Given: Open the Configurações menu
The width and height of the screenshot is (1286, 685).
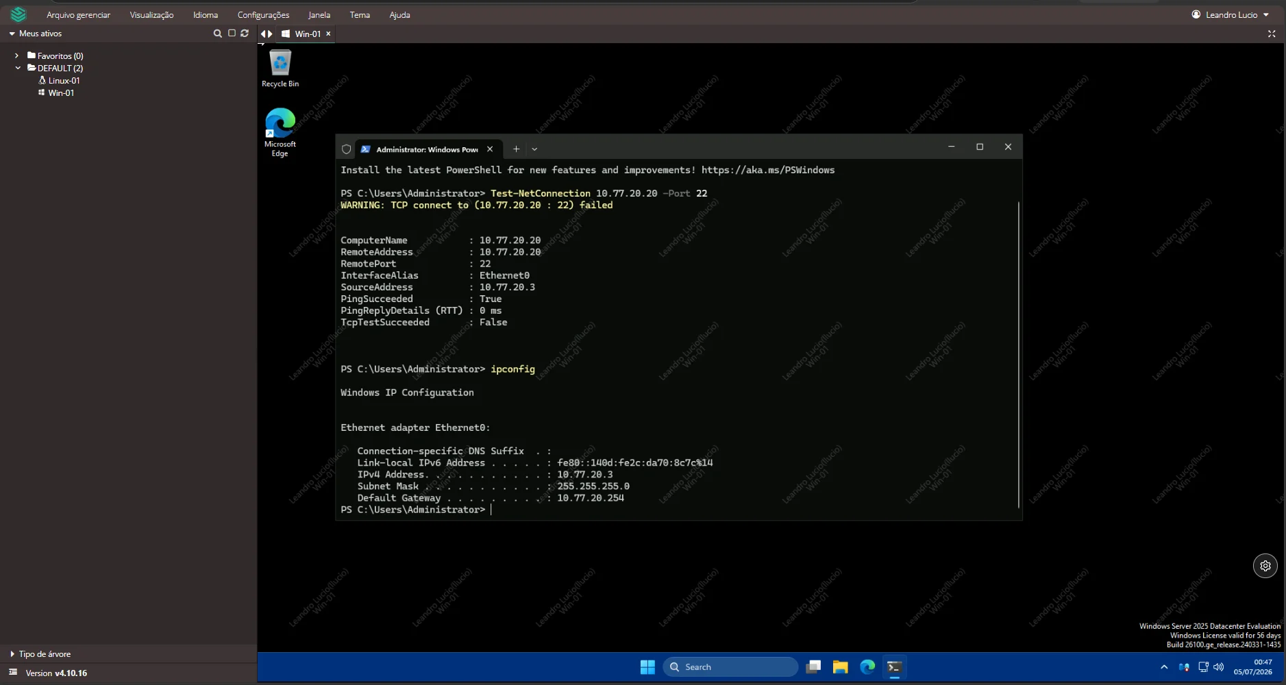Looking at the screenshot, I should (263, 14).
